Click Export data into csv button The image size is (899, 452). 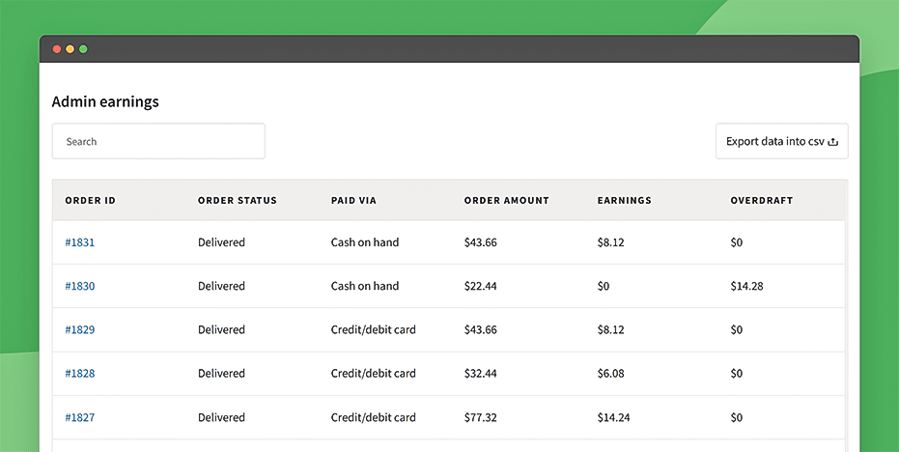tap(781, 141)
